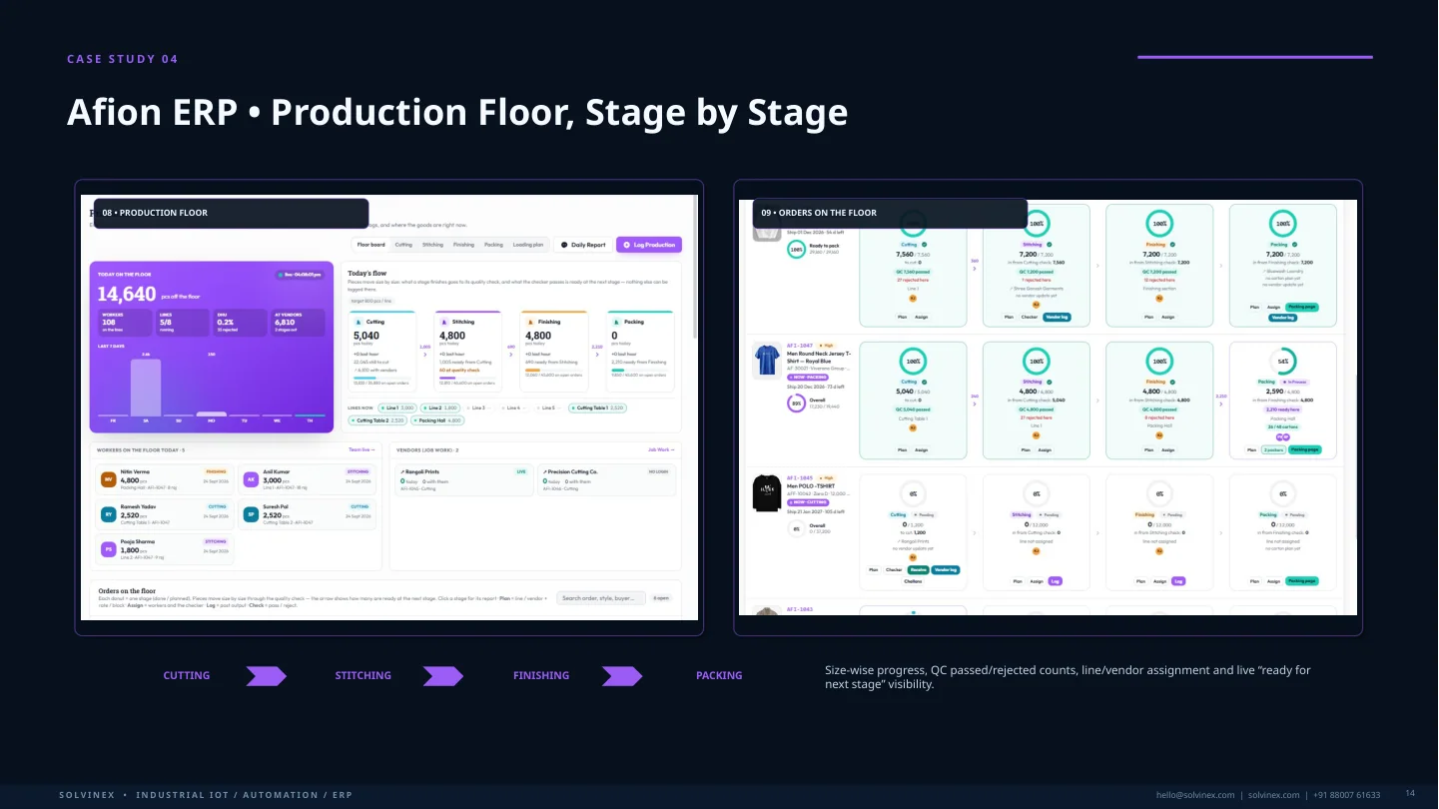Select the Line 2 chip in Lines Now
Image resolution: width=1439 pixels, height=809 pixels.
coord(440,407)
